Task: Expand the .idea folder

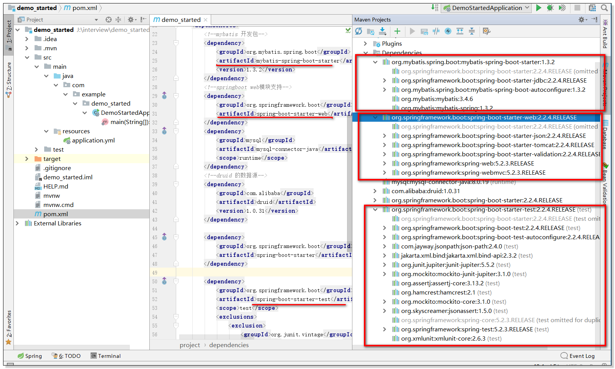Action: [26, 39]
